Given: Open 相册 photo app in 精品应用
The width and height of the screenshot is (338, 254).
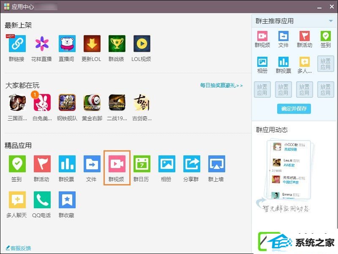Looking at the screenshot, I should tap(166, 164).
